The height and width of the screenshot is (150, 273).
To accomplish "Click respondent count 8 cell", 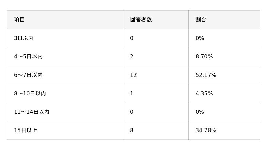I will [x=132, y=131].
